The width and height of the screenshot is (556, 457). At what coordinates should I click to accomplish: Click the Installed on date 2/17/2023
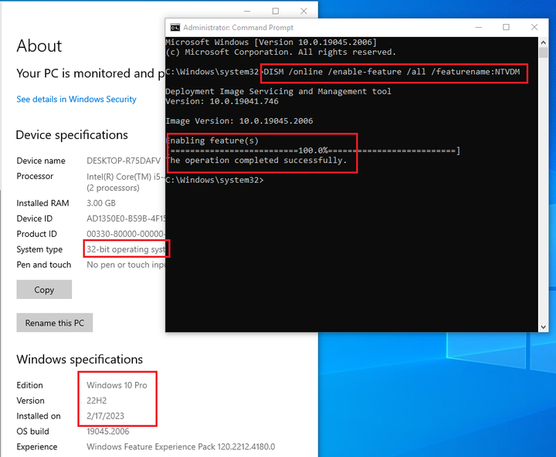[x=105, y=416]
